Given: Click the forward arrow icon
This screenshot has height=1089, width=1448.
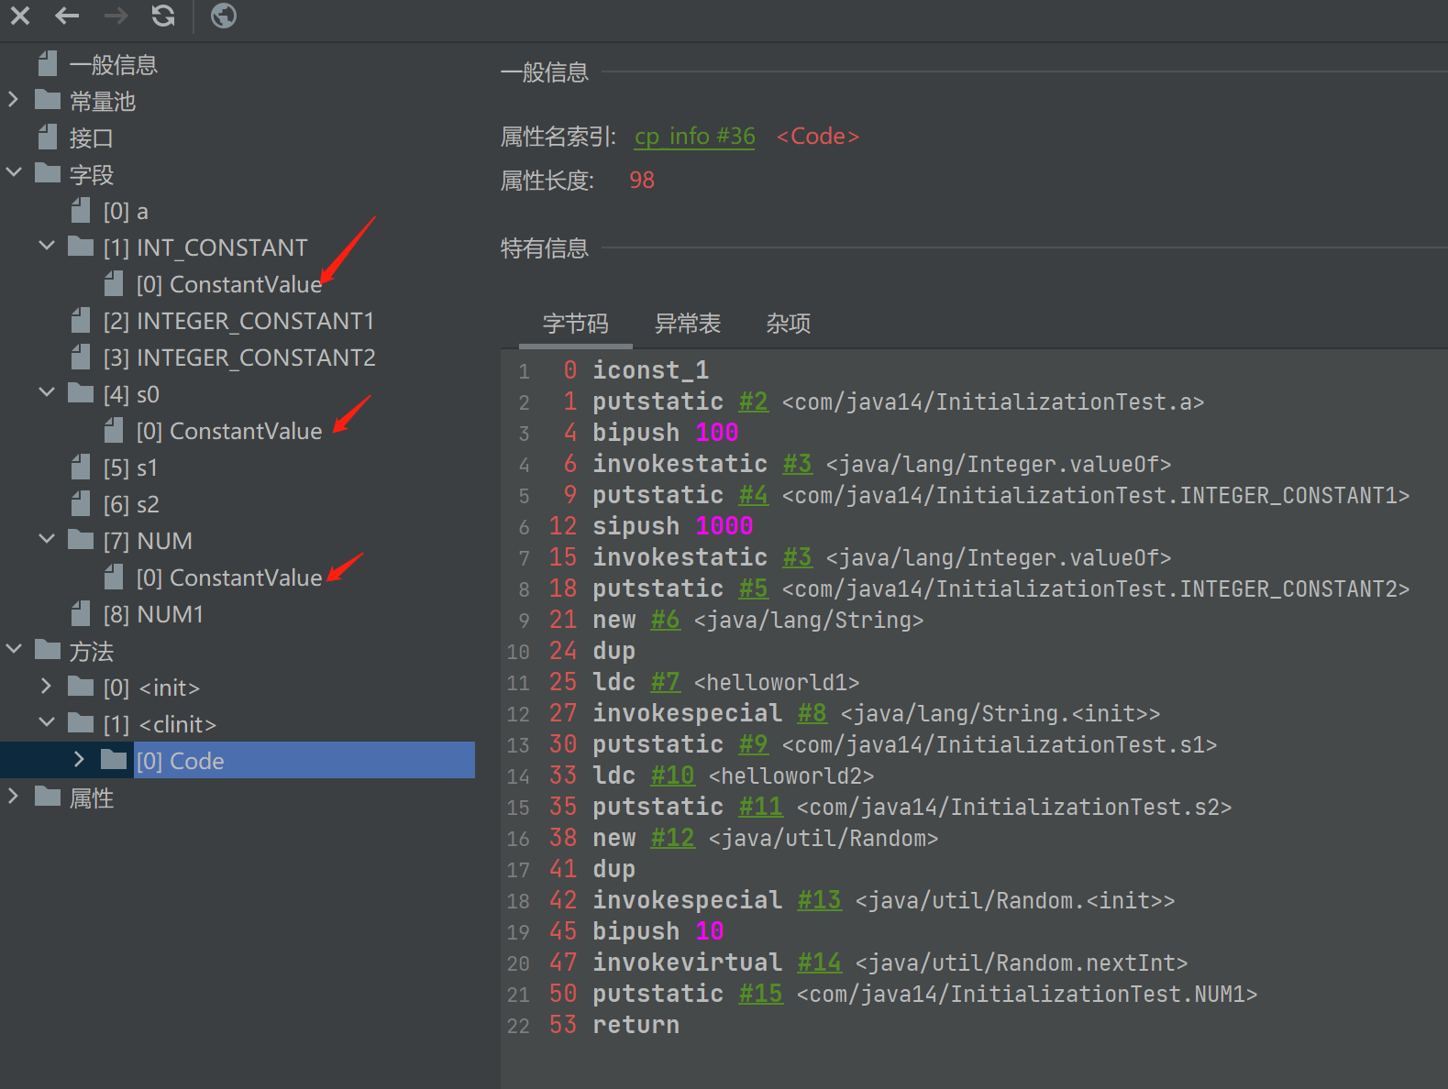Looking at the screenshot, I should (116, 16).
